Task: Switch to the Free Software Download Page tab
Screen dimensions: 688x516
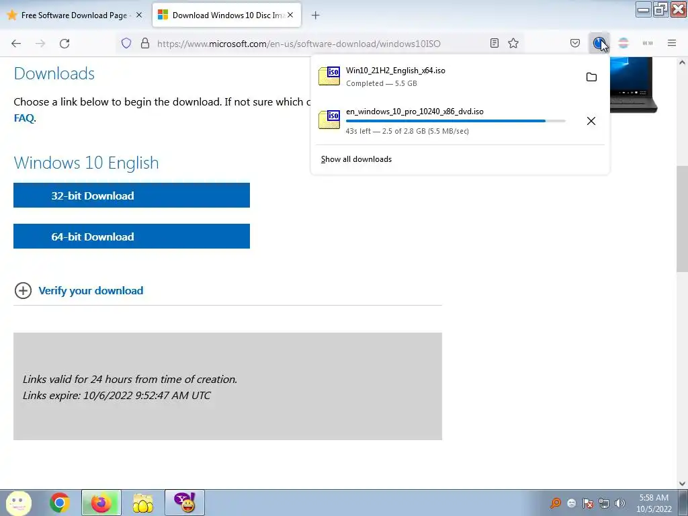Action: pyautogui.click(x=75, y=15)
